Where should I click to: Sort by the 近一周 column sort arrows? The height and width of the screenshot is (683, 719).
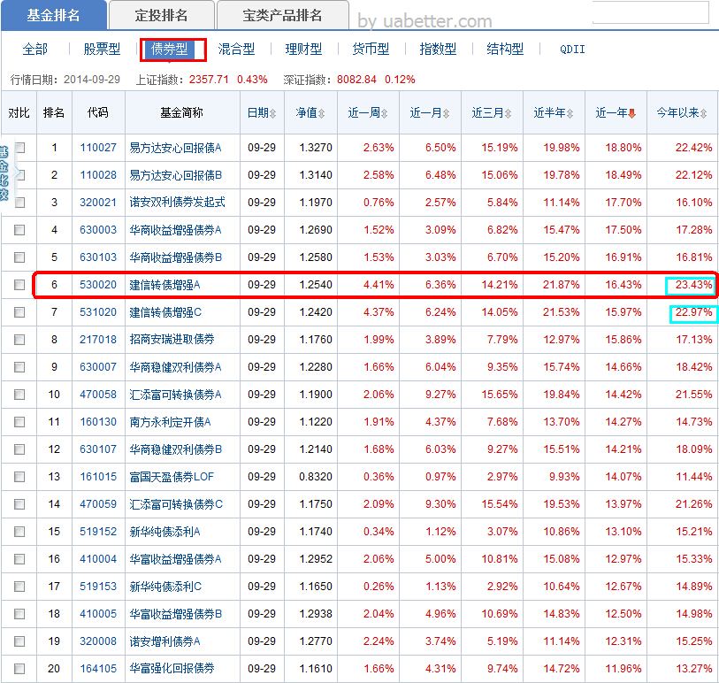click(384, 113)
